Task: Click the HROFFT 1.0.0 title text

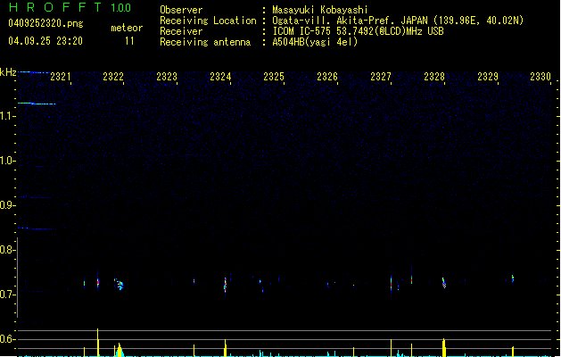Action: [x=70, y=7]
